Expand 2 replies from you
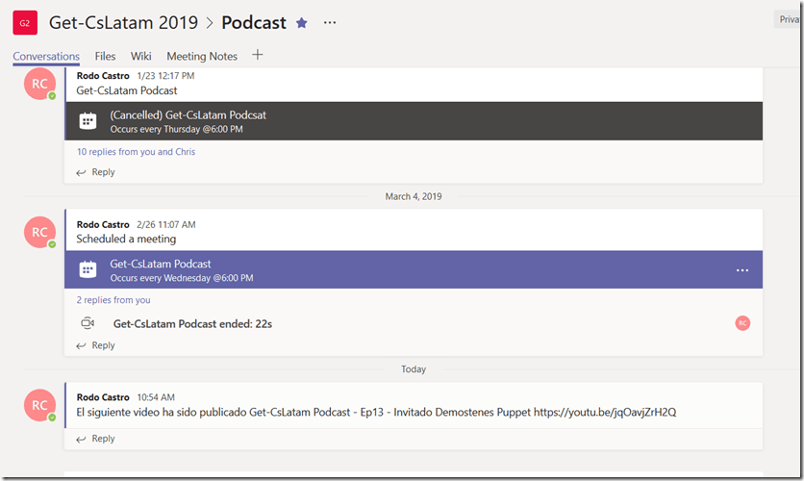Viewport: 804px width, 481px height. (113, 300)
